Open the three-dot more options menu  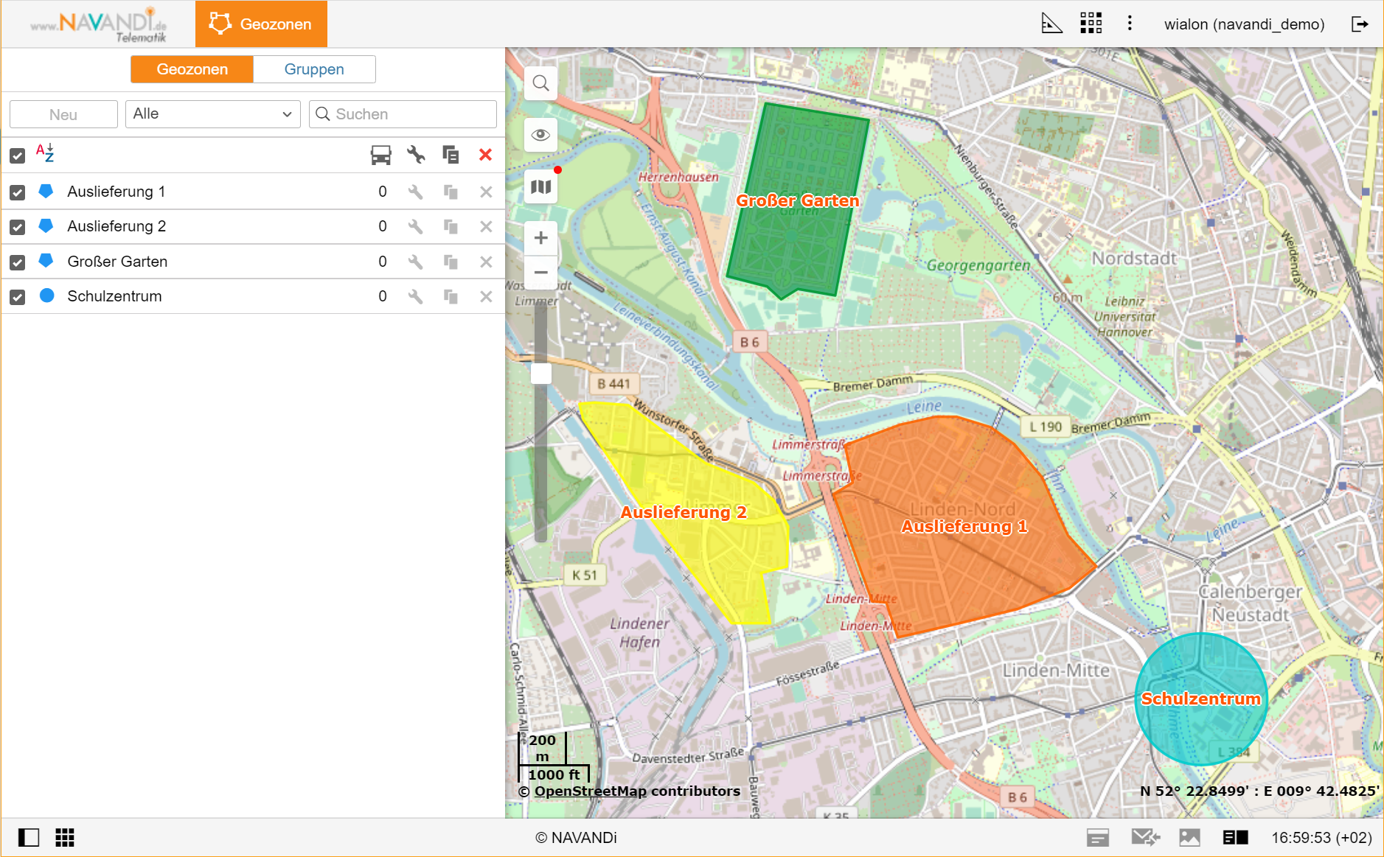coord(1129,24)
